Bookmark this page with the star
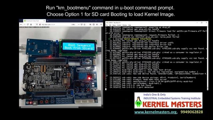The image size is (213, 120). click(84, 24)
